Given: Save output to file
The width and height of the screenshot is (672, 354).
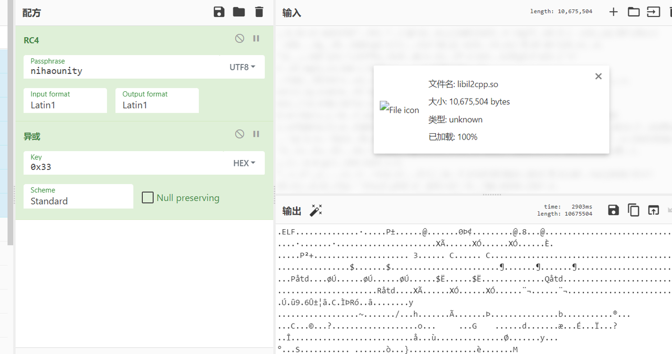Looking at the screenshot, I should point(613,210).
